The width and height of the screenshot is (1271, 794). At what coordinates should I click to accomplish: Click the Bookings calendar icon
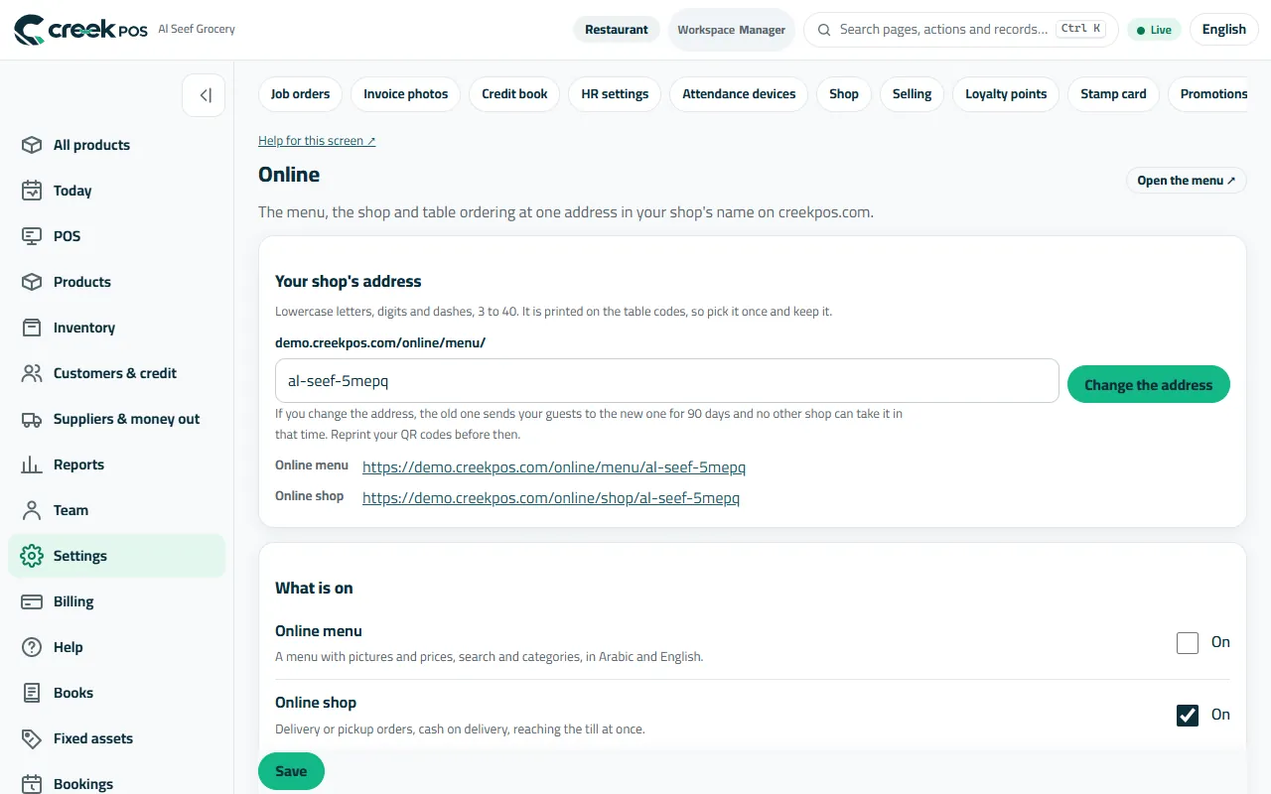(32, 784)
